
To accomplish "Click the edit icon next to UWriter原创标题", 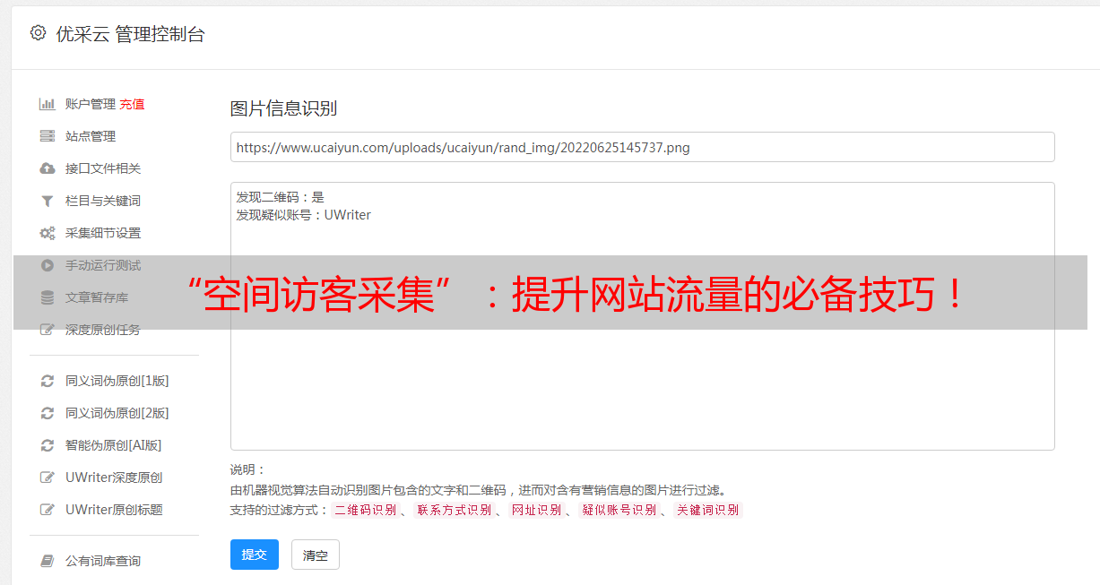I will tap(48, 510).
